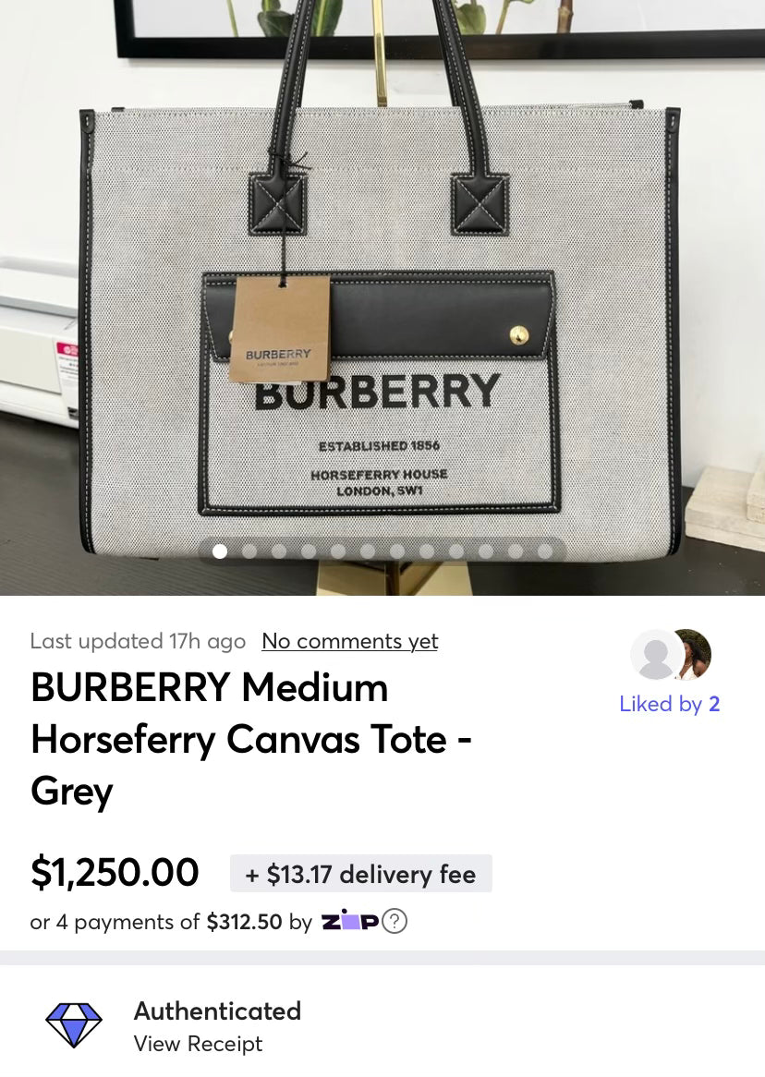Tap the Last updated 17h ago text
The image size is (765, 1077).
click(x=138, y=641)
